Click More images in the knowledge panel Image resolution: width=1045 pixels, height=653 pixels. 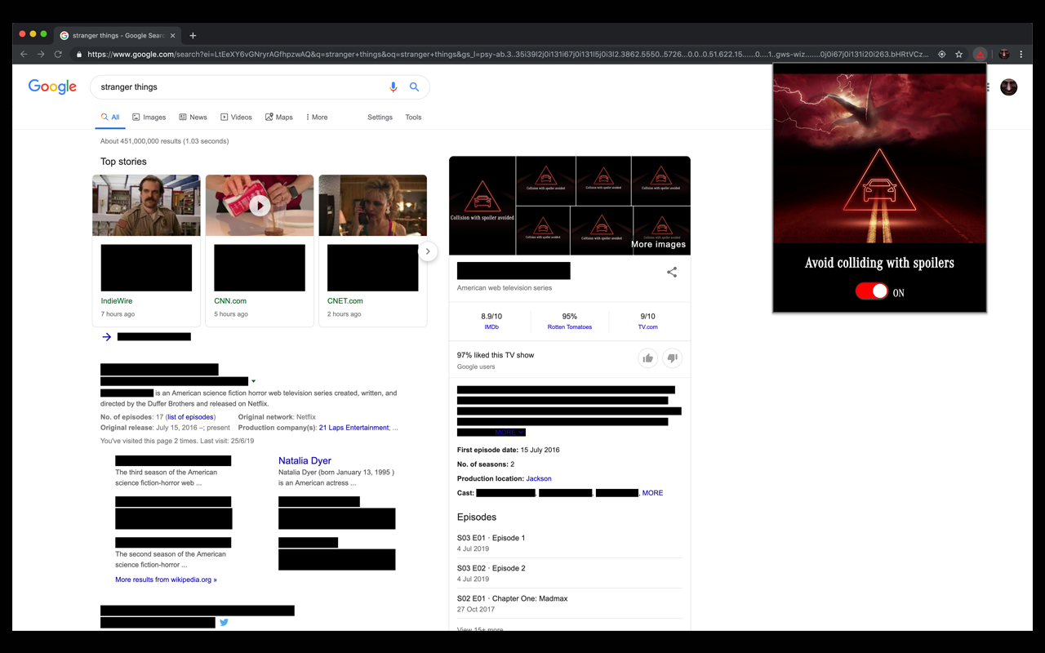[658, 244]
